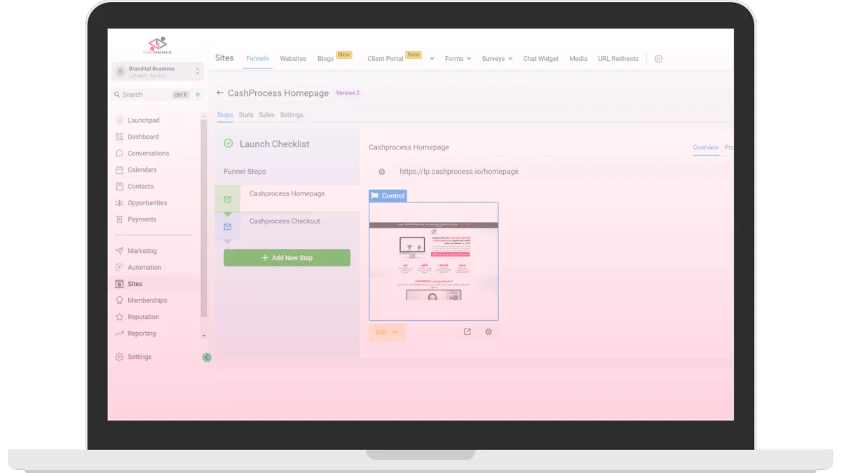Click the sidebar scrollbar down arrow
Image resolution: width=841 pixels, height=473 pixels.
[204, 336]
